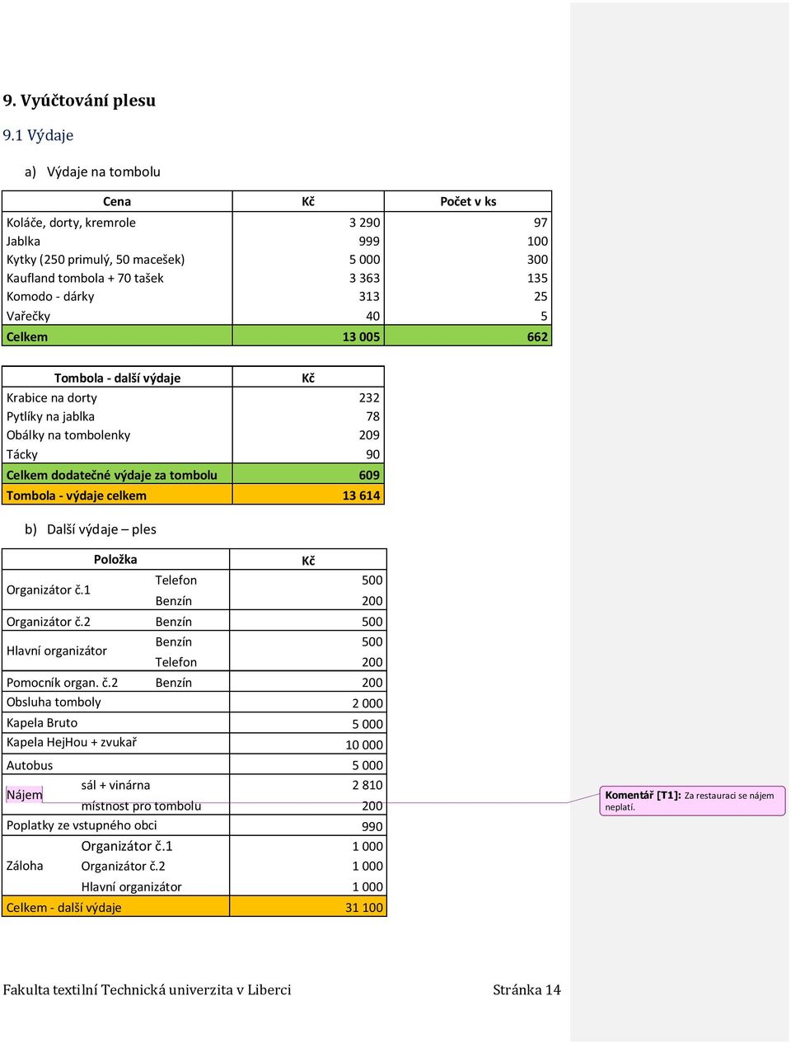Click the 'Položka' column header

pyautogui.click(x=115, y=560)
